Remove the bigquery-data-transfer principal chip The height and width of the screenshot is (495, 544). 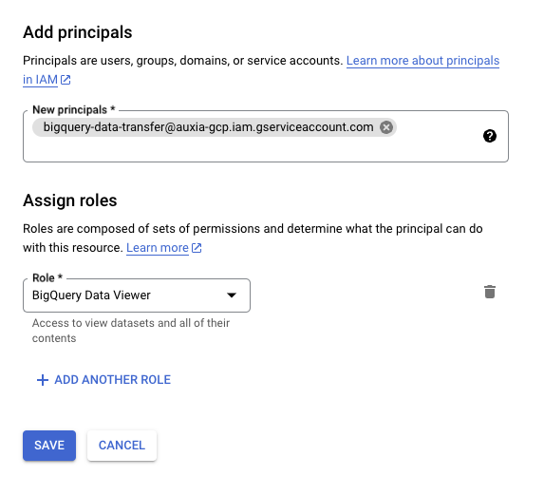tap(386, 127)
